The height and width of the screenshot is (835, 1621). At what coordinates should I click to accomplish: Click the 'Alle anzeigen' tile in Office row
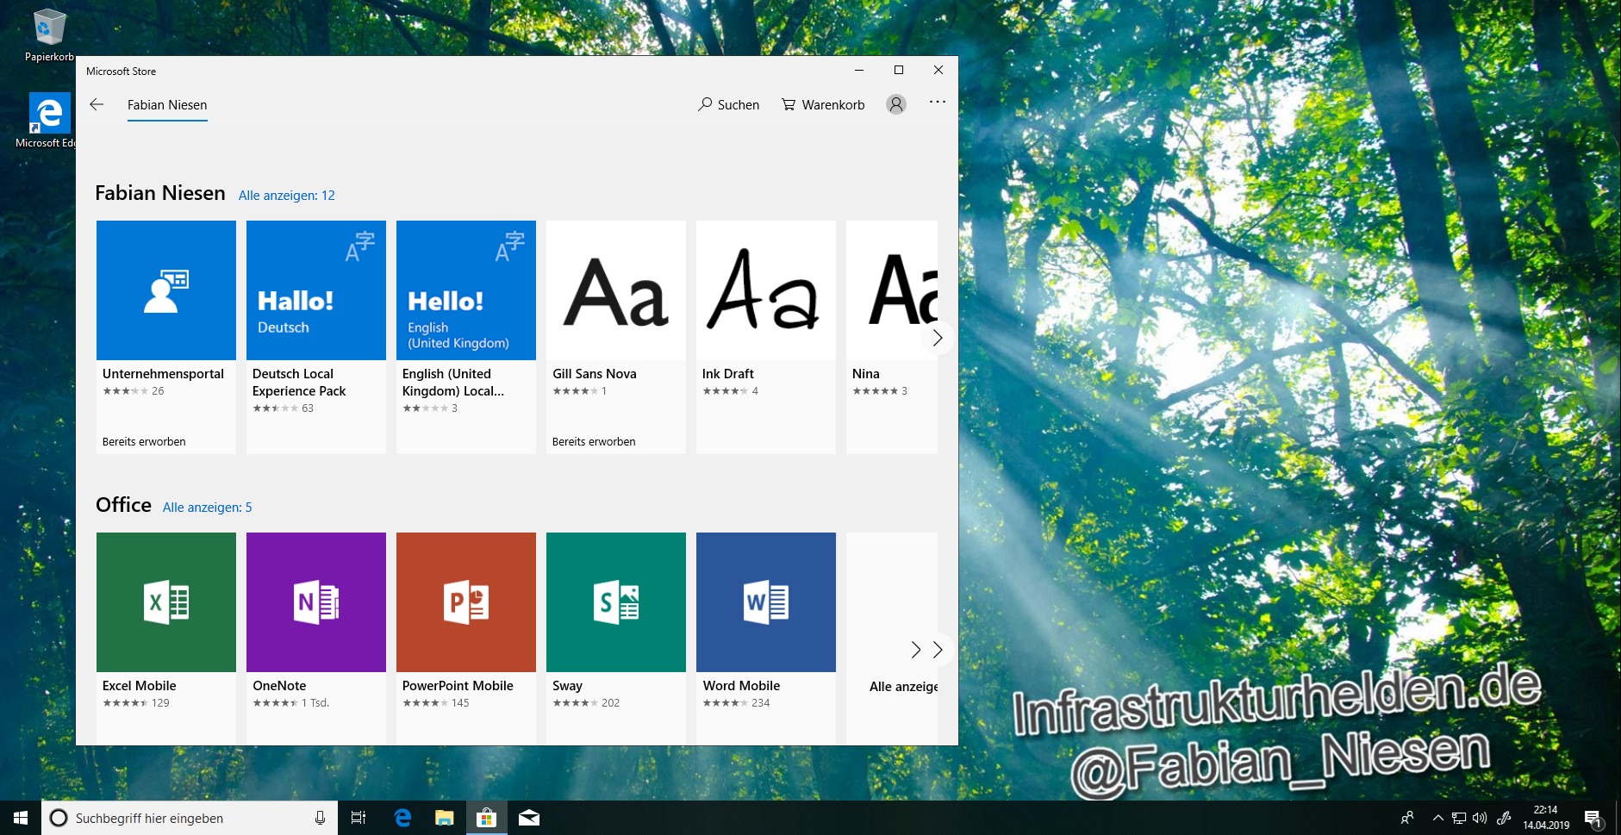click(892, 638)
